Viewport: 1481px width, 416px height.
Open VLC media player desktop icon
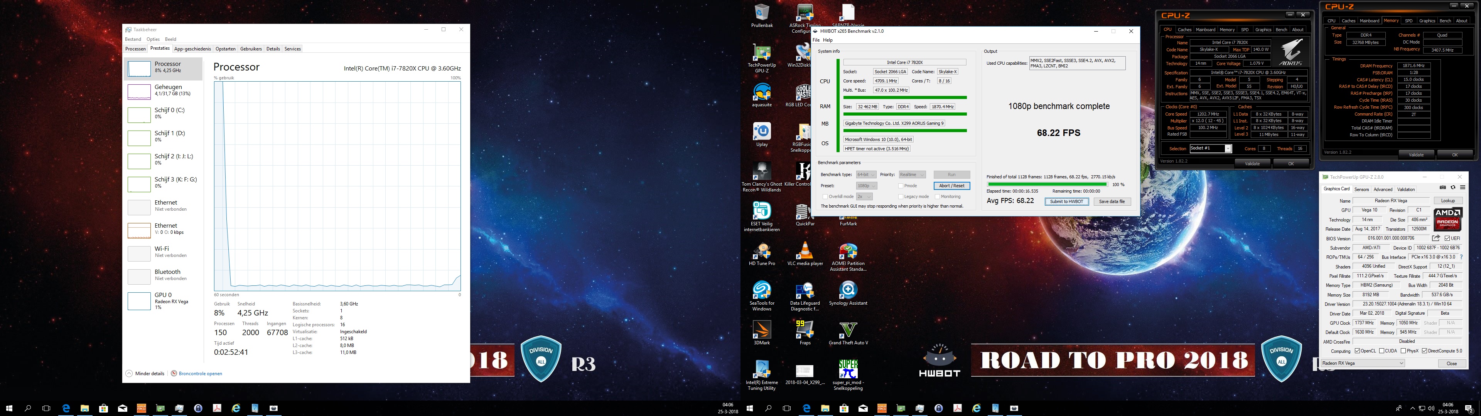click(x=805, y=254)
